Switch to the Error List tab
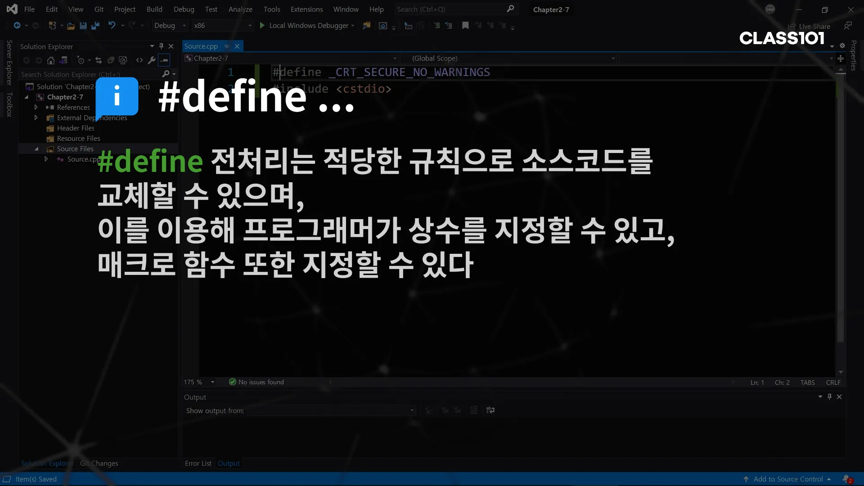This screenshot has height=486, width=864. 198,463
